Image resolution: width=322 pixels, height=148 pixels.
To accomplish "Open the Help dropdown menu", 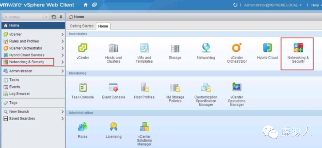I will [317, 5].
